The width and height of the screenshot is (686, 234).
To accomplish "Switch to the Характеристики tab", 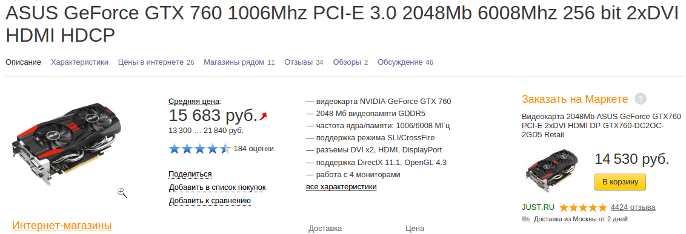I will pos(79,62).
